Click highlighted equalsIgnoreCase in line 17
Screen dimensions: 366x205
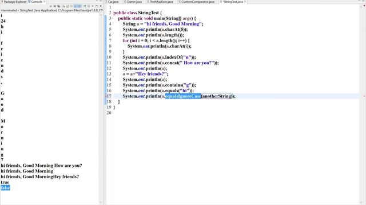[x=183, y=96]
